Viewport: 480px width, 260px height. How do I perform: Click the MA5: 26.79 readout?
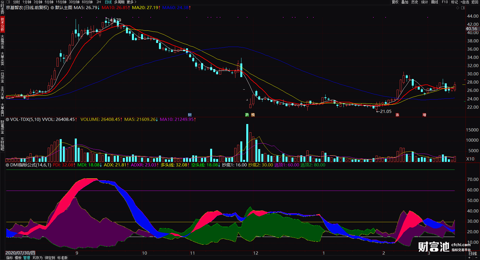click(x=87, y=8)
